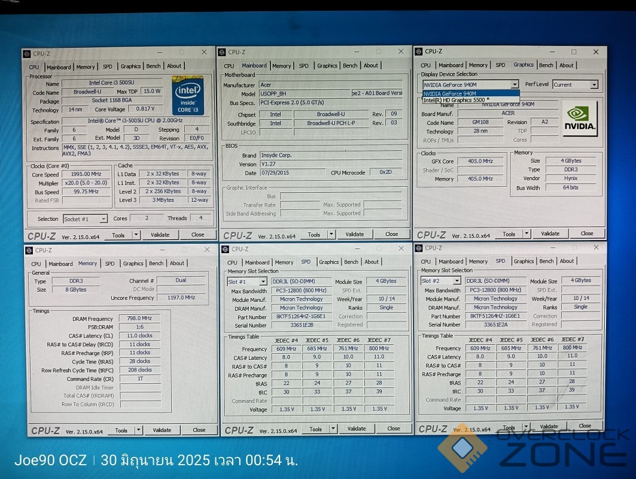
Task: Click the BIOS Date value 07/29/2015
Action: tap(291, 172)
